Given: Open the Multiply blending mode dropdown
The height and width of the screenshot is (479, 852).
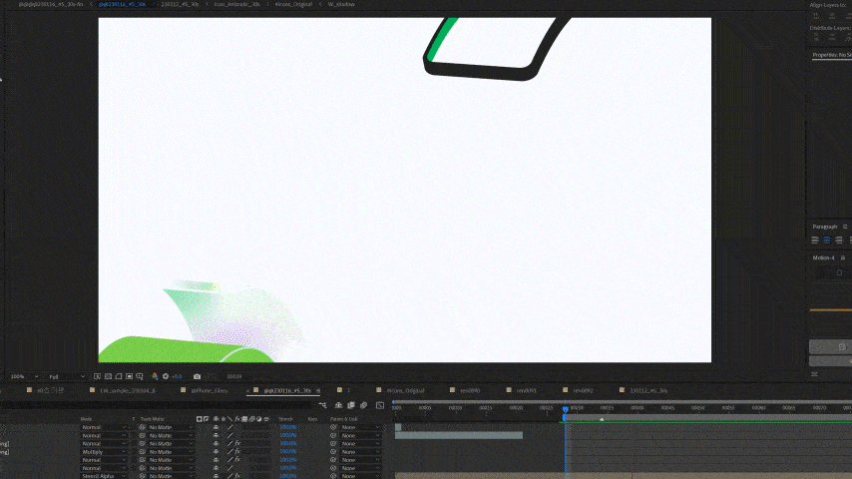Looking at the screenshot, I should [104, 452].
